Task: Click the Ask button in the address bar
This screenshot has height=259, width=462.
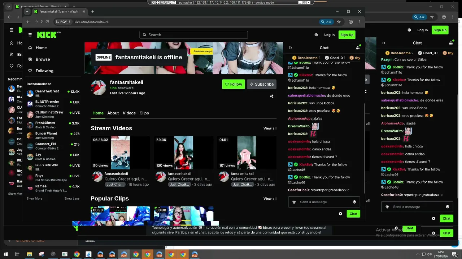Action: pos(326,22)
